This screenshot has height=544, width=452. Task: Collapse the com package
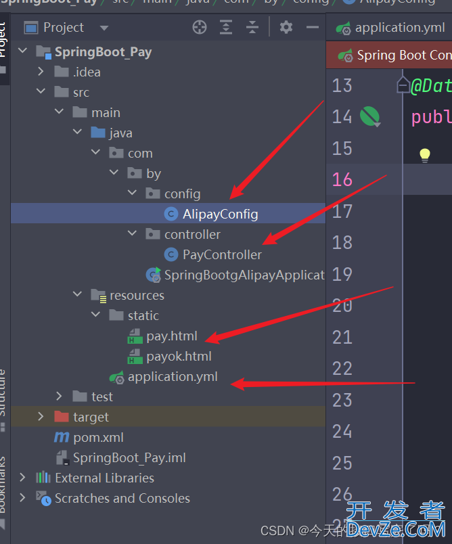[x=95, y=152]
